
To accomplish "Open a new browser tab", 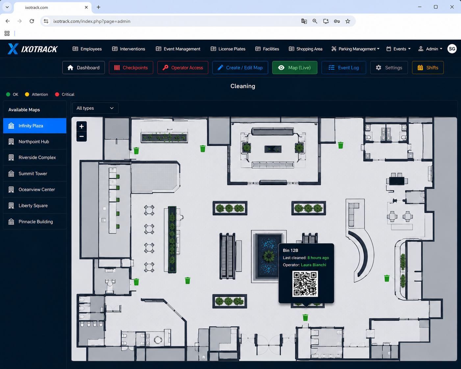I will click(x=98, y=7).
